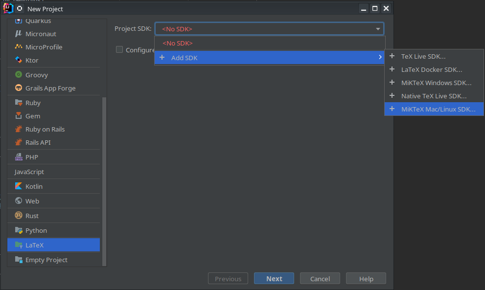The image size is (485, 290).
Task: Click the Ruby on Rails icon
Action: [x=19, y=129]
